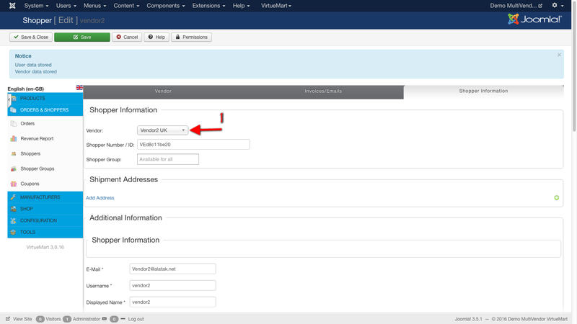Open the Components menu
The height and width of the screenshot is (324, 577).
pyautogui.click(x=166, y=6)
